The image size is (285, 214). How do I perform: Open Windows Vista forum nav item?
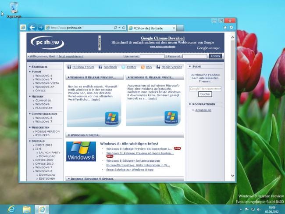[x=47, y=83]
